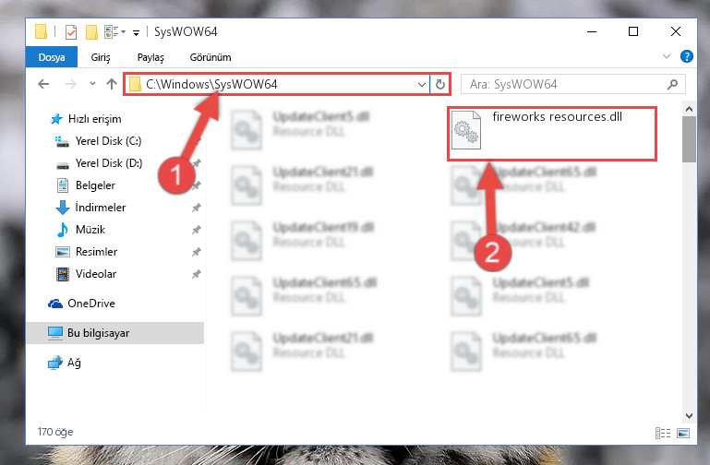This screenshot has width=710, height=465.
Task: Switch to large thumbnails view icon
Action: (683, 433)
